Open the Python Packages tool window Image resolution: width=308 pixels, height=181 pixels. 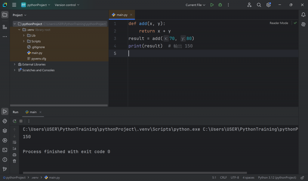point(5,131)
